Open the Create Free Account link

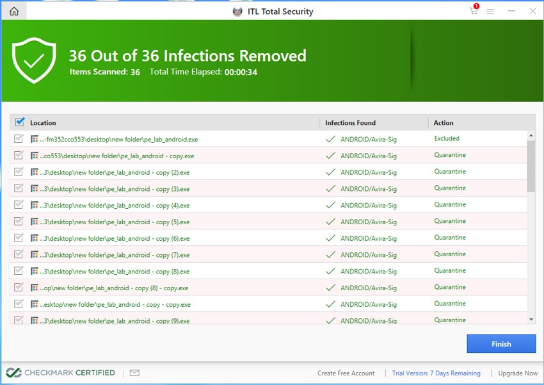[346, 373]
